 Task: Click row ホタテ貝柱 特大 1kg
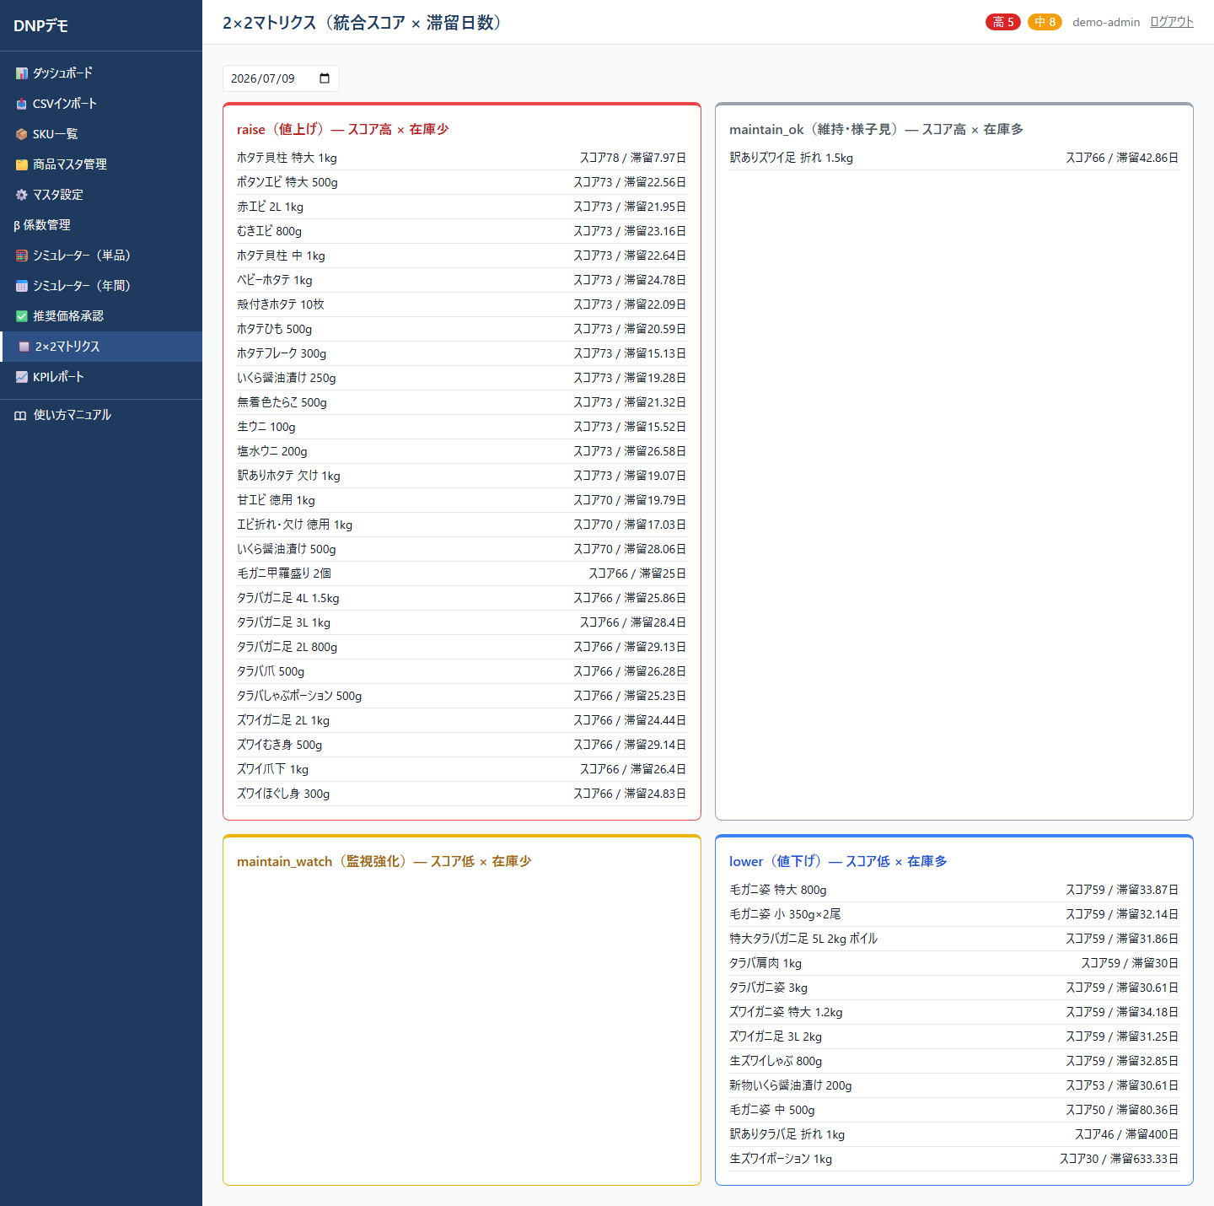462,158
